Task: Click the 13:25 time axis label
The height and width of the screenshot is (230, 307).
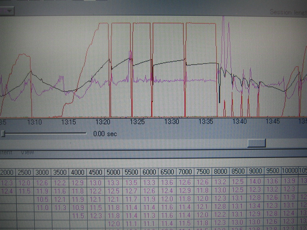Action: pos(137,122)
